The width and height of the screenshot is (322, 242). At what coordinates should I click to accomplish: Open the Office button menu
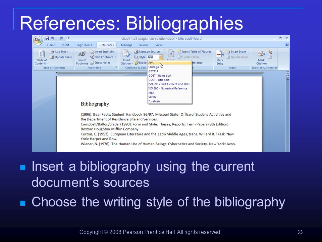(38, 41)
